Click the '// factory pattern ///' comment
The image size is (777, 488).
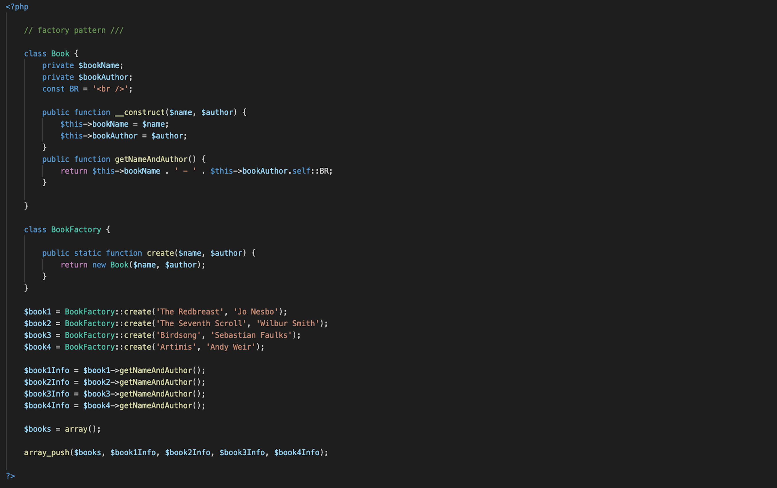[74, 30]
